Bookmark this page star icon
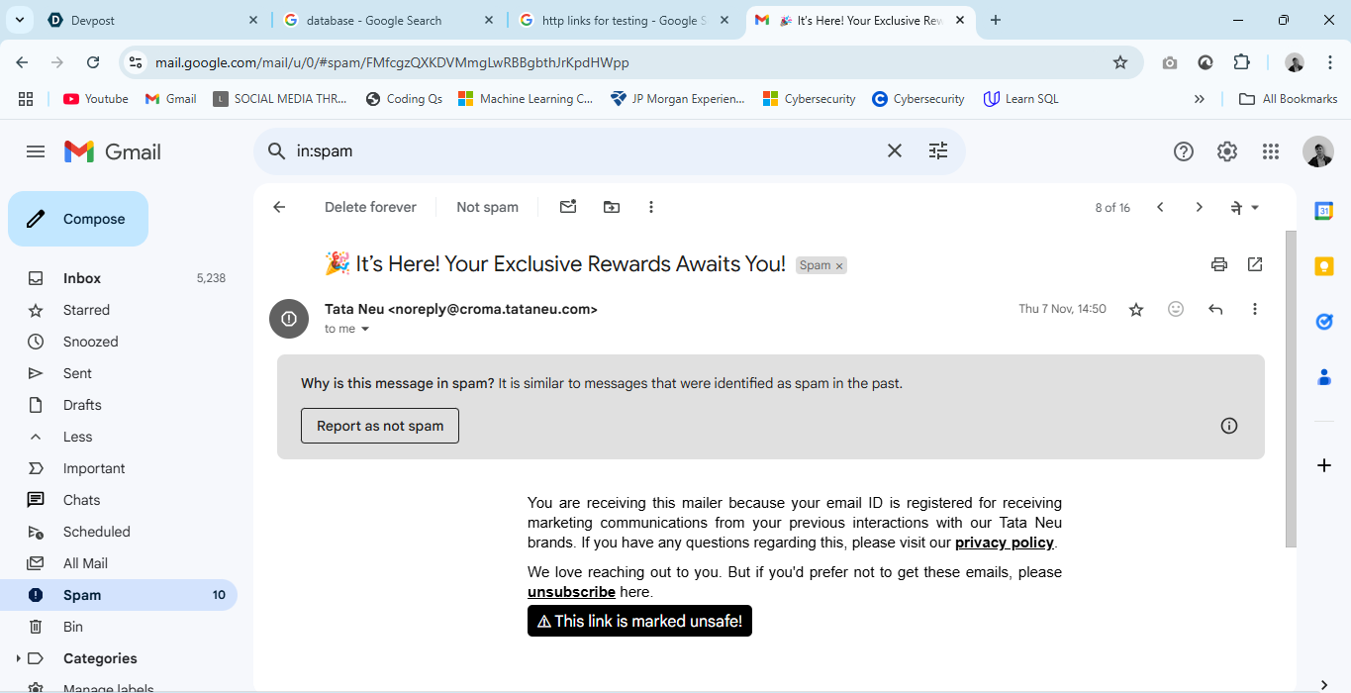The image size is (1351, 693). (1120, 62)
